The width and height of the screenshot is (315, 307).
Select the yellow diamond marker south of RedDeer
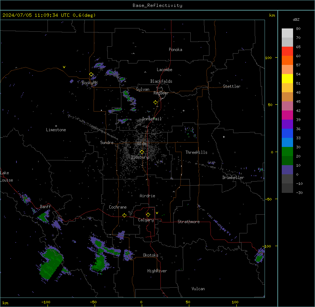coord(156,102)
